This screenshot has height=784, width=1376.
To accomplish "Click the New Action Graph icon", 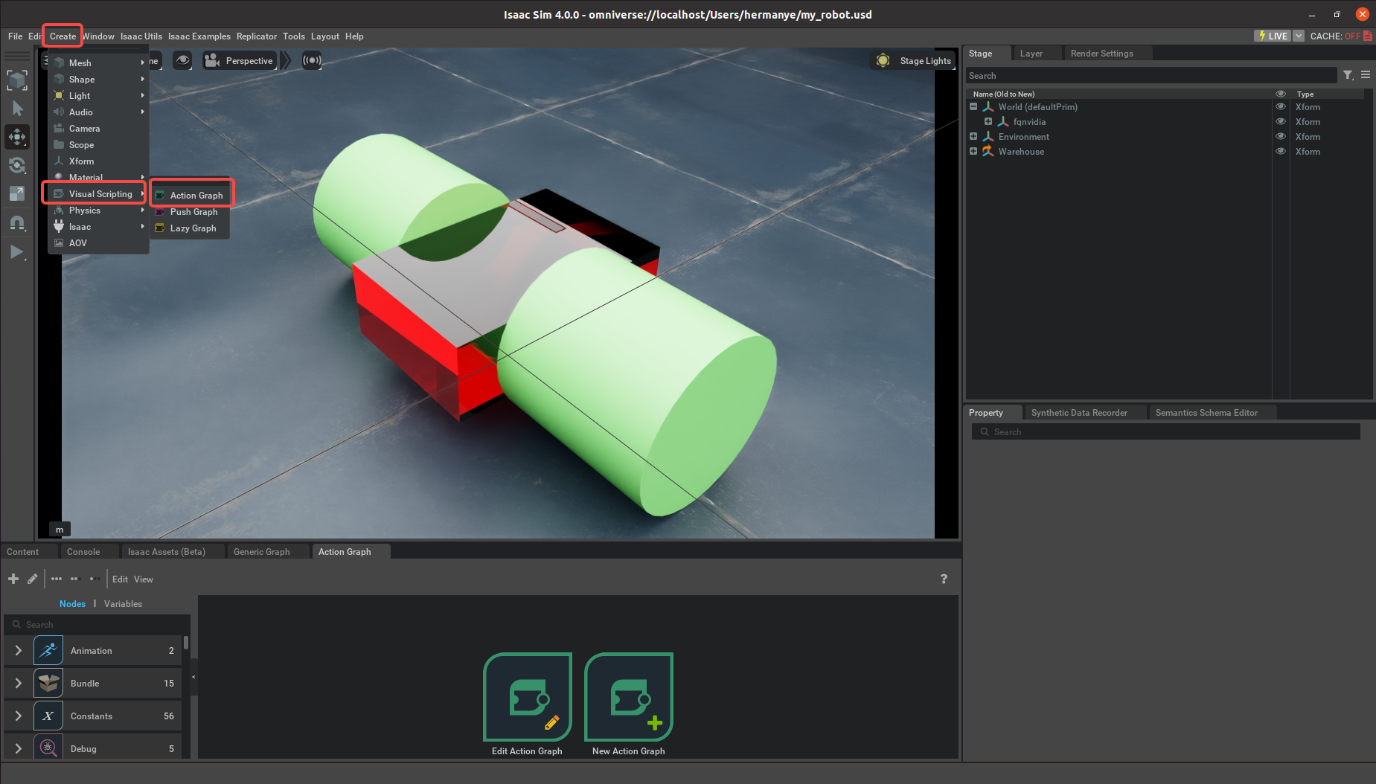I will point(629,696).
